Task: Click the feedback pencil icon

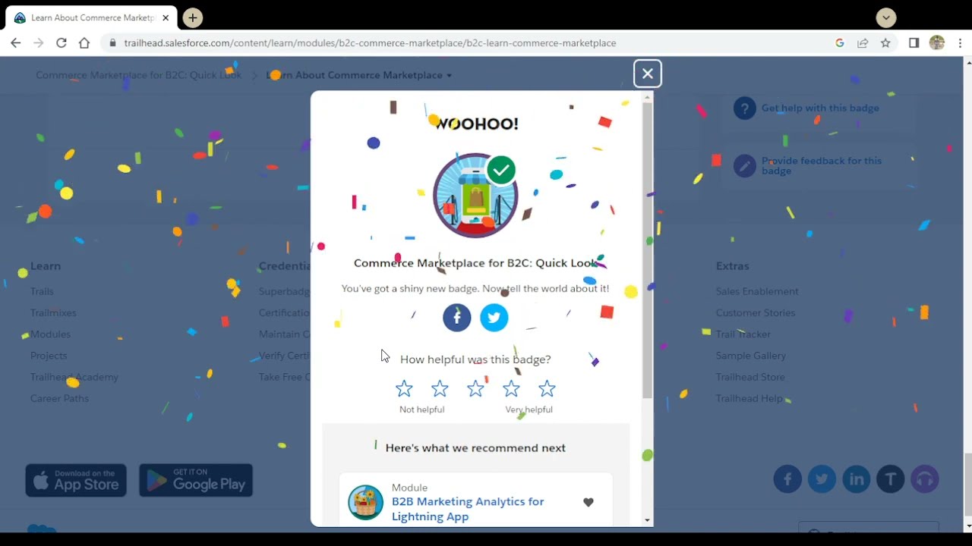Action: tap(745, 166)
